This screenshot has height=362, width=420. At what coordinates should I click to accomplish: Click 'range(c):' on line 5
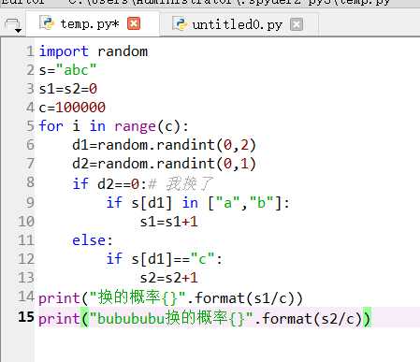pyautogui.click(x=152, y=126)
